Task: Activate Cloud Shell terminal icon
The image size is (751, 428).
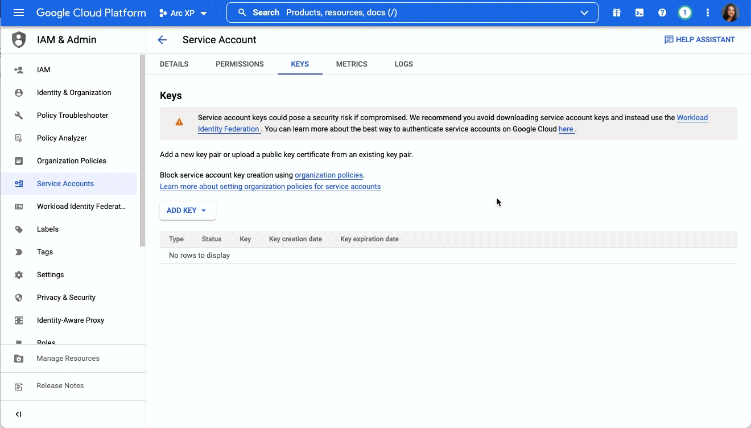Action: click(639, 13)
